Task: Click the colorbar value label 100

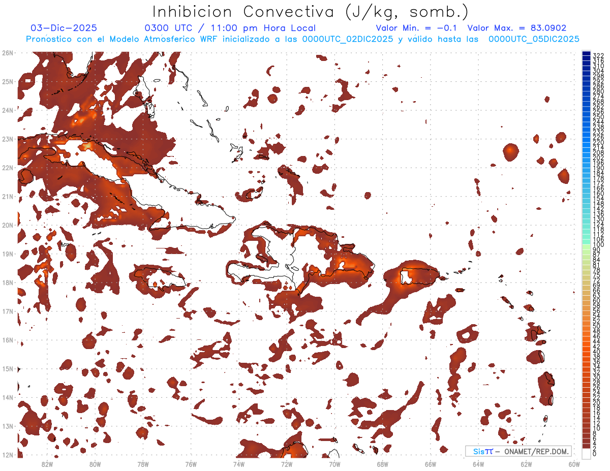Action: pos(598,245)
